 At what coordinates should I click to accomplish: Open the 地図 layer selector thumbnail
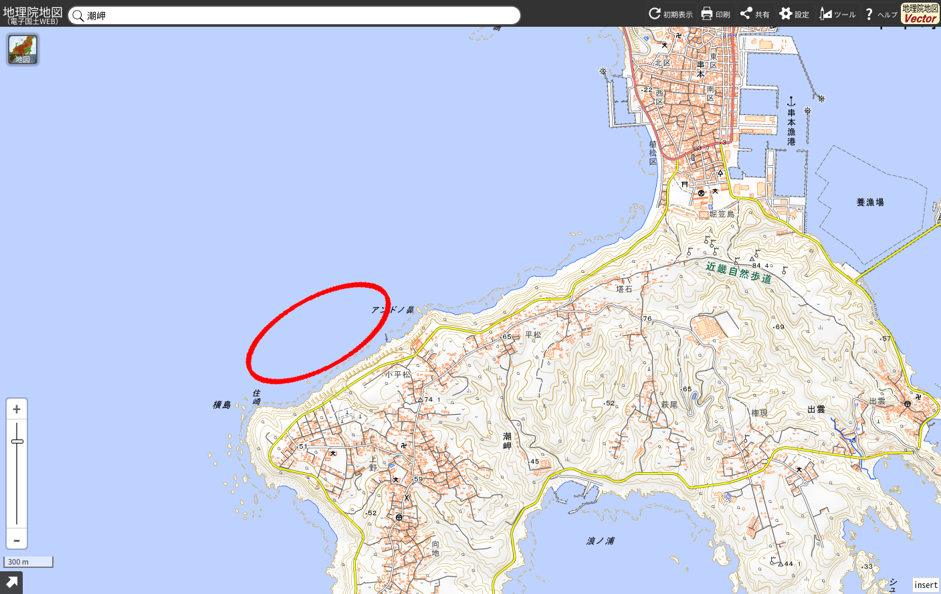tap(23, 50)
